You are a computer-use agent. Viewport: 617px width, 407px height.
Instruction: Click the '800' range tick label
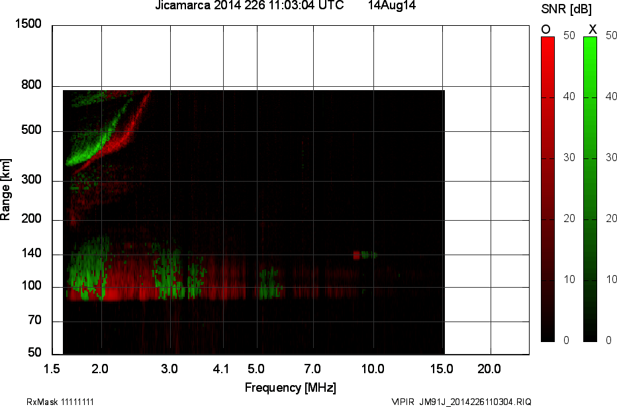point(31,85)
